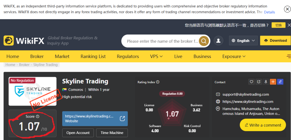This screenshot has width=291, height=140.
Task: Focus the broker name search field
Action: coord(162,41)
